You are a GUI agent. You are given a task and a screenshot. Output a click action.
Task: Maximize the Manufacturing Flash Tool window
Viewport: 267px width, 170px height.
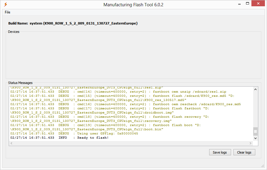pyautogui.click(x=248, y=4)
